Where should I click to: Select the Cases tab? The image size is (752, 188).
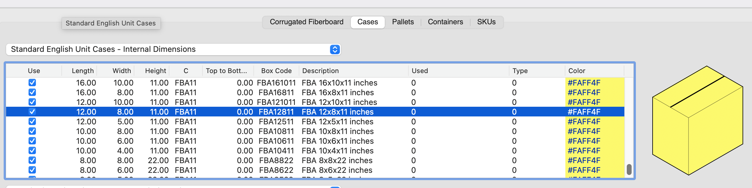tap(367, 22)
